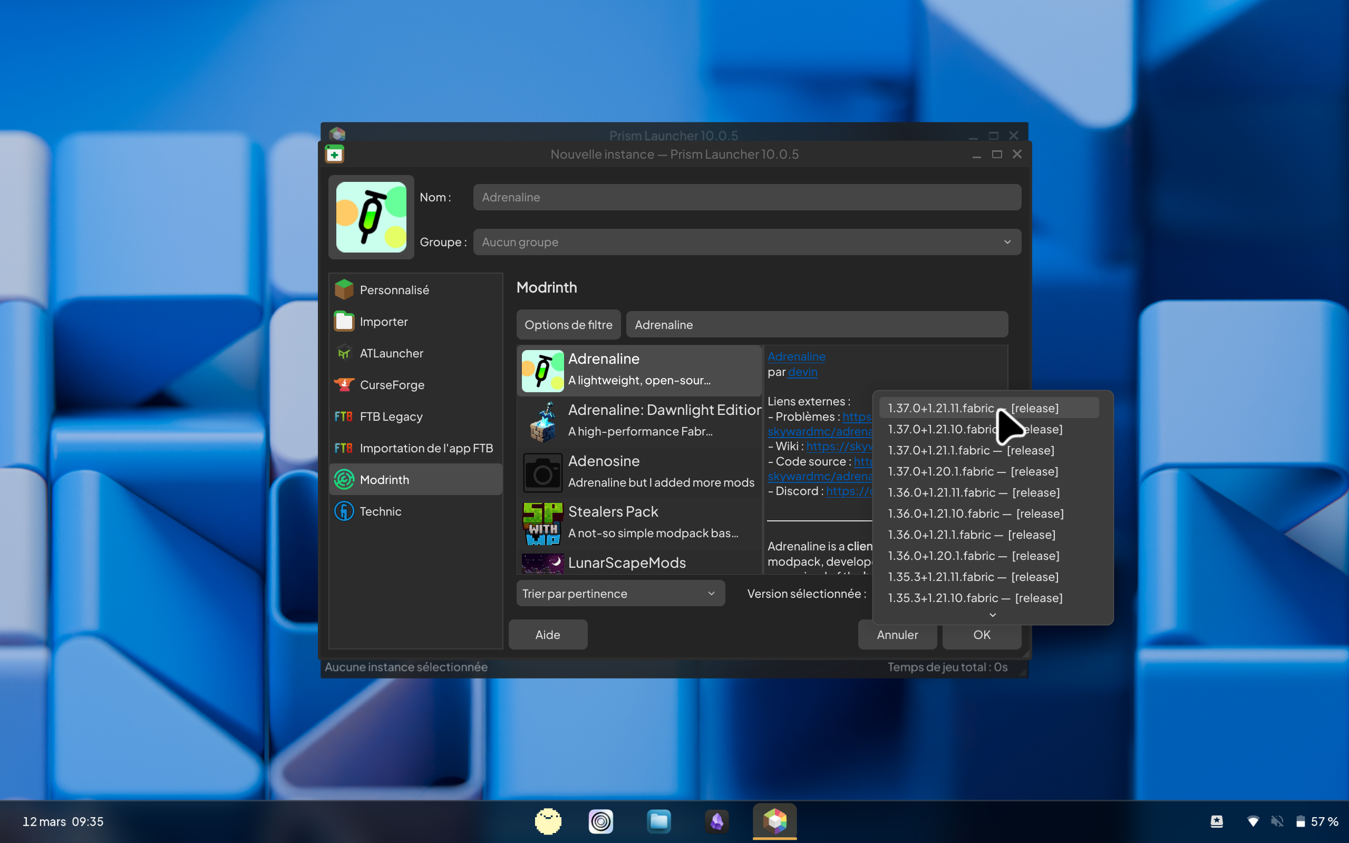Image resolution: width=1349 pixels, height=843 pixels.
Task: Launch the spiral browser icon in taskbar
Action: point(601,821)
